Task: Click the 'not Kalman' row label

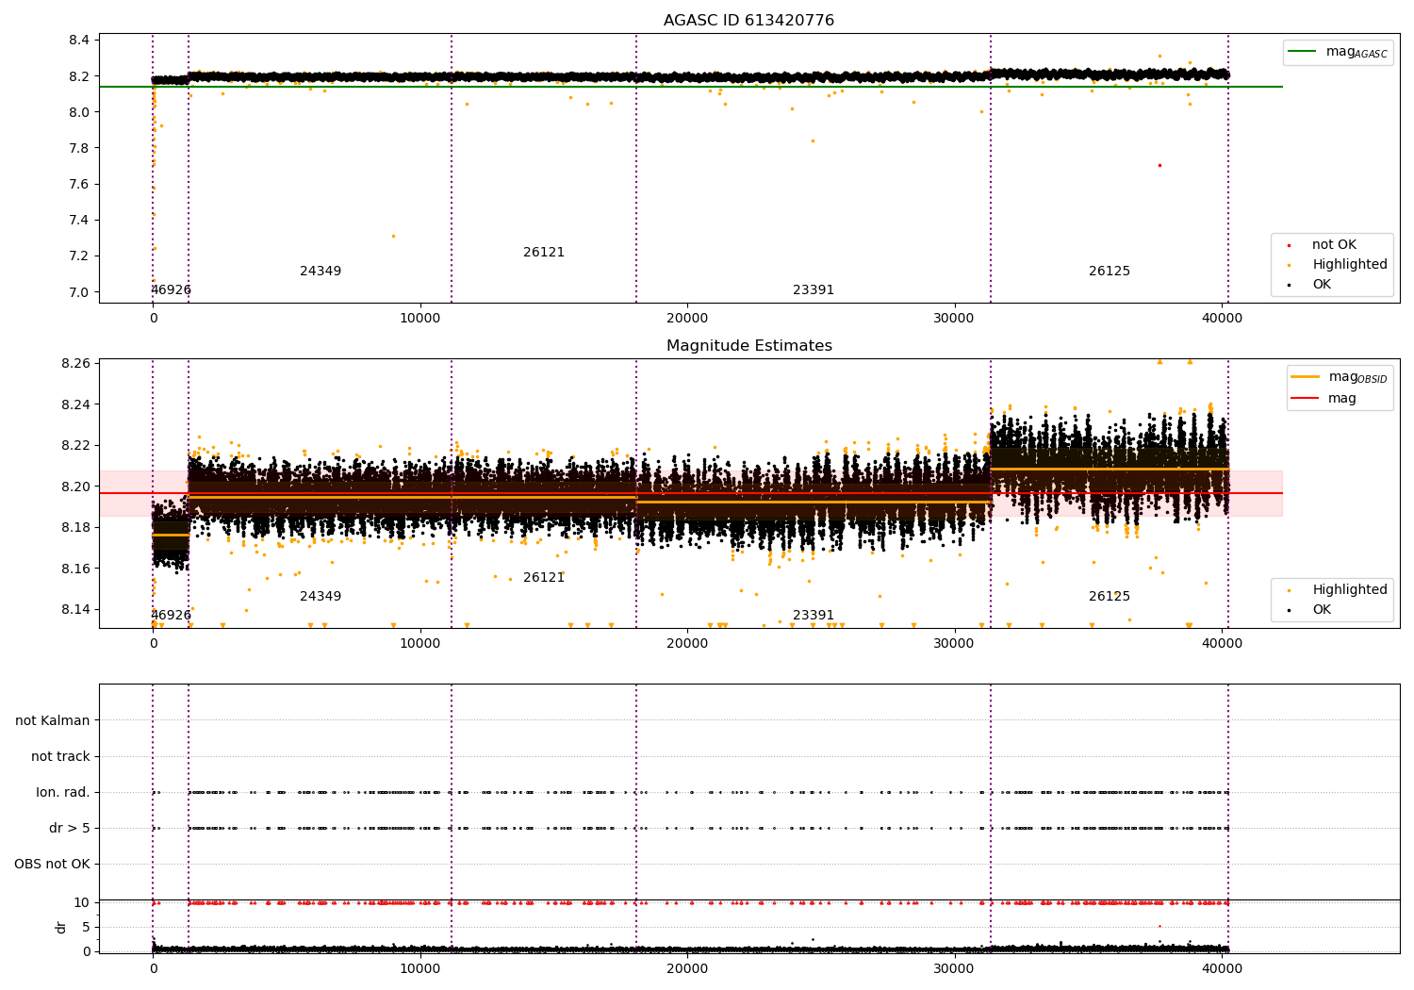Action: coord(53,721)
